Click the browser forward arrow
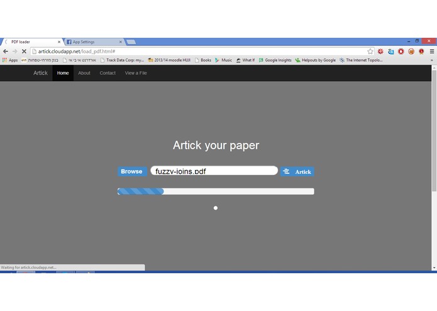The height and width of the screenshot is (311, 437). (14, 52)
